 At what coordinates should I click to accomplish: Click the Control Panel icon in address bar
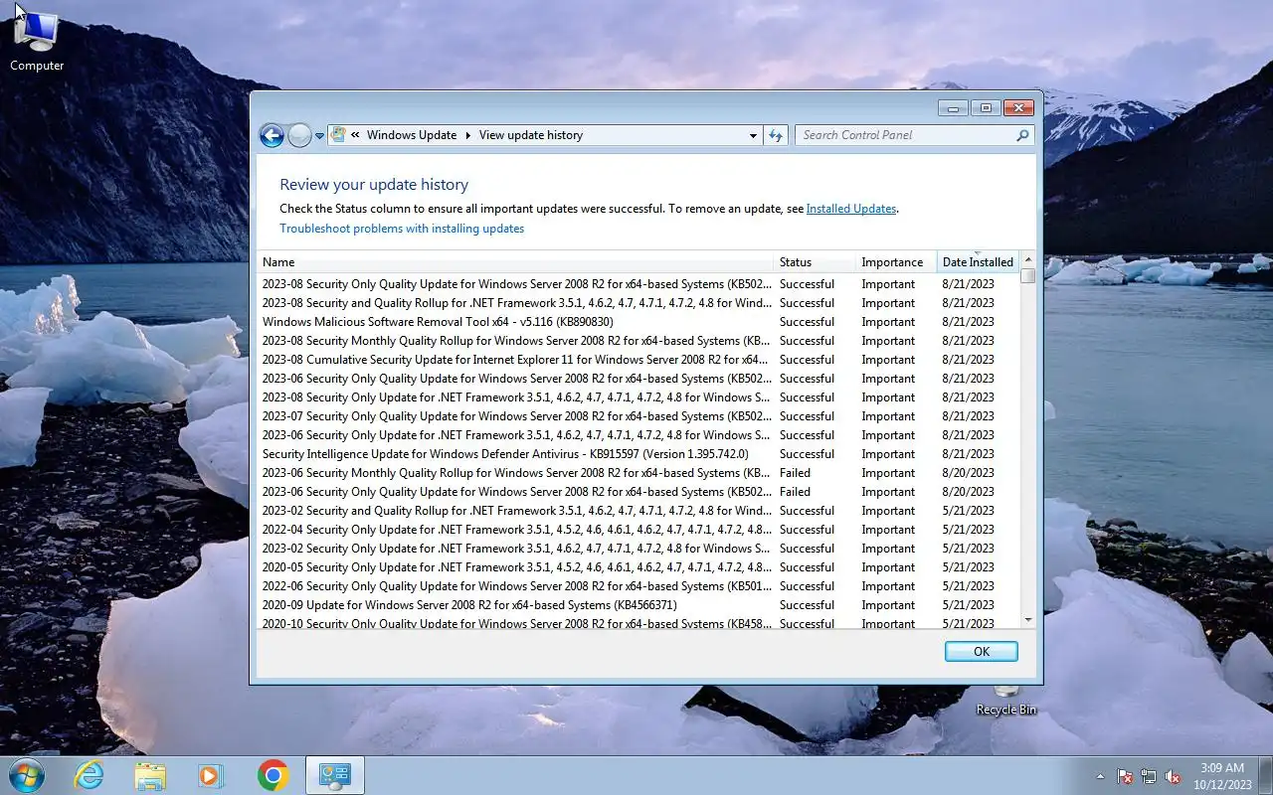(338, 135)
